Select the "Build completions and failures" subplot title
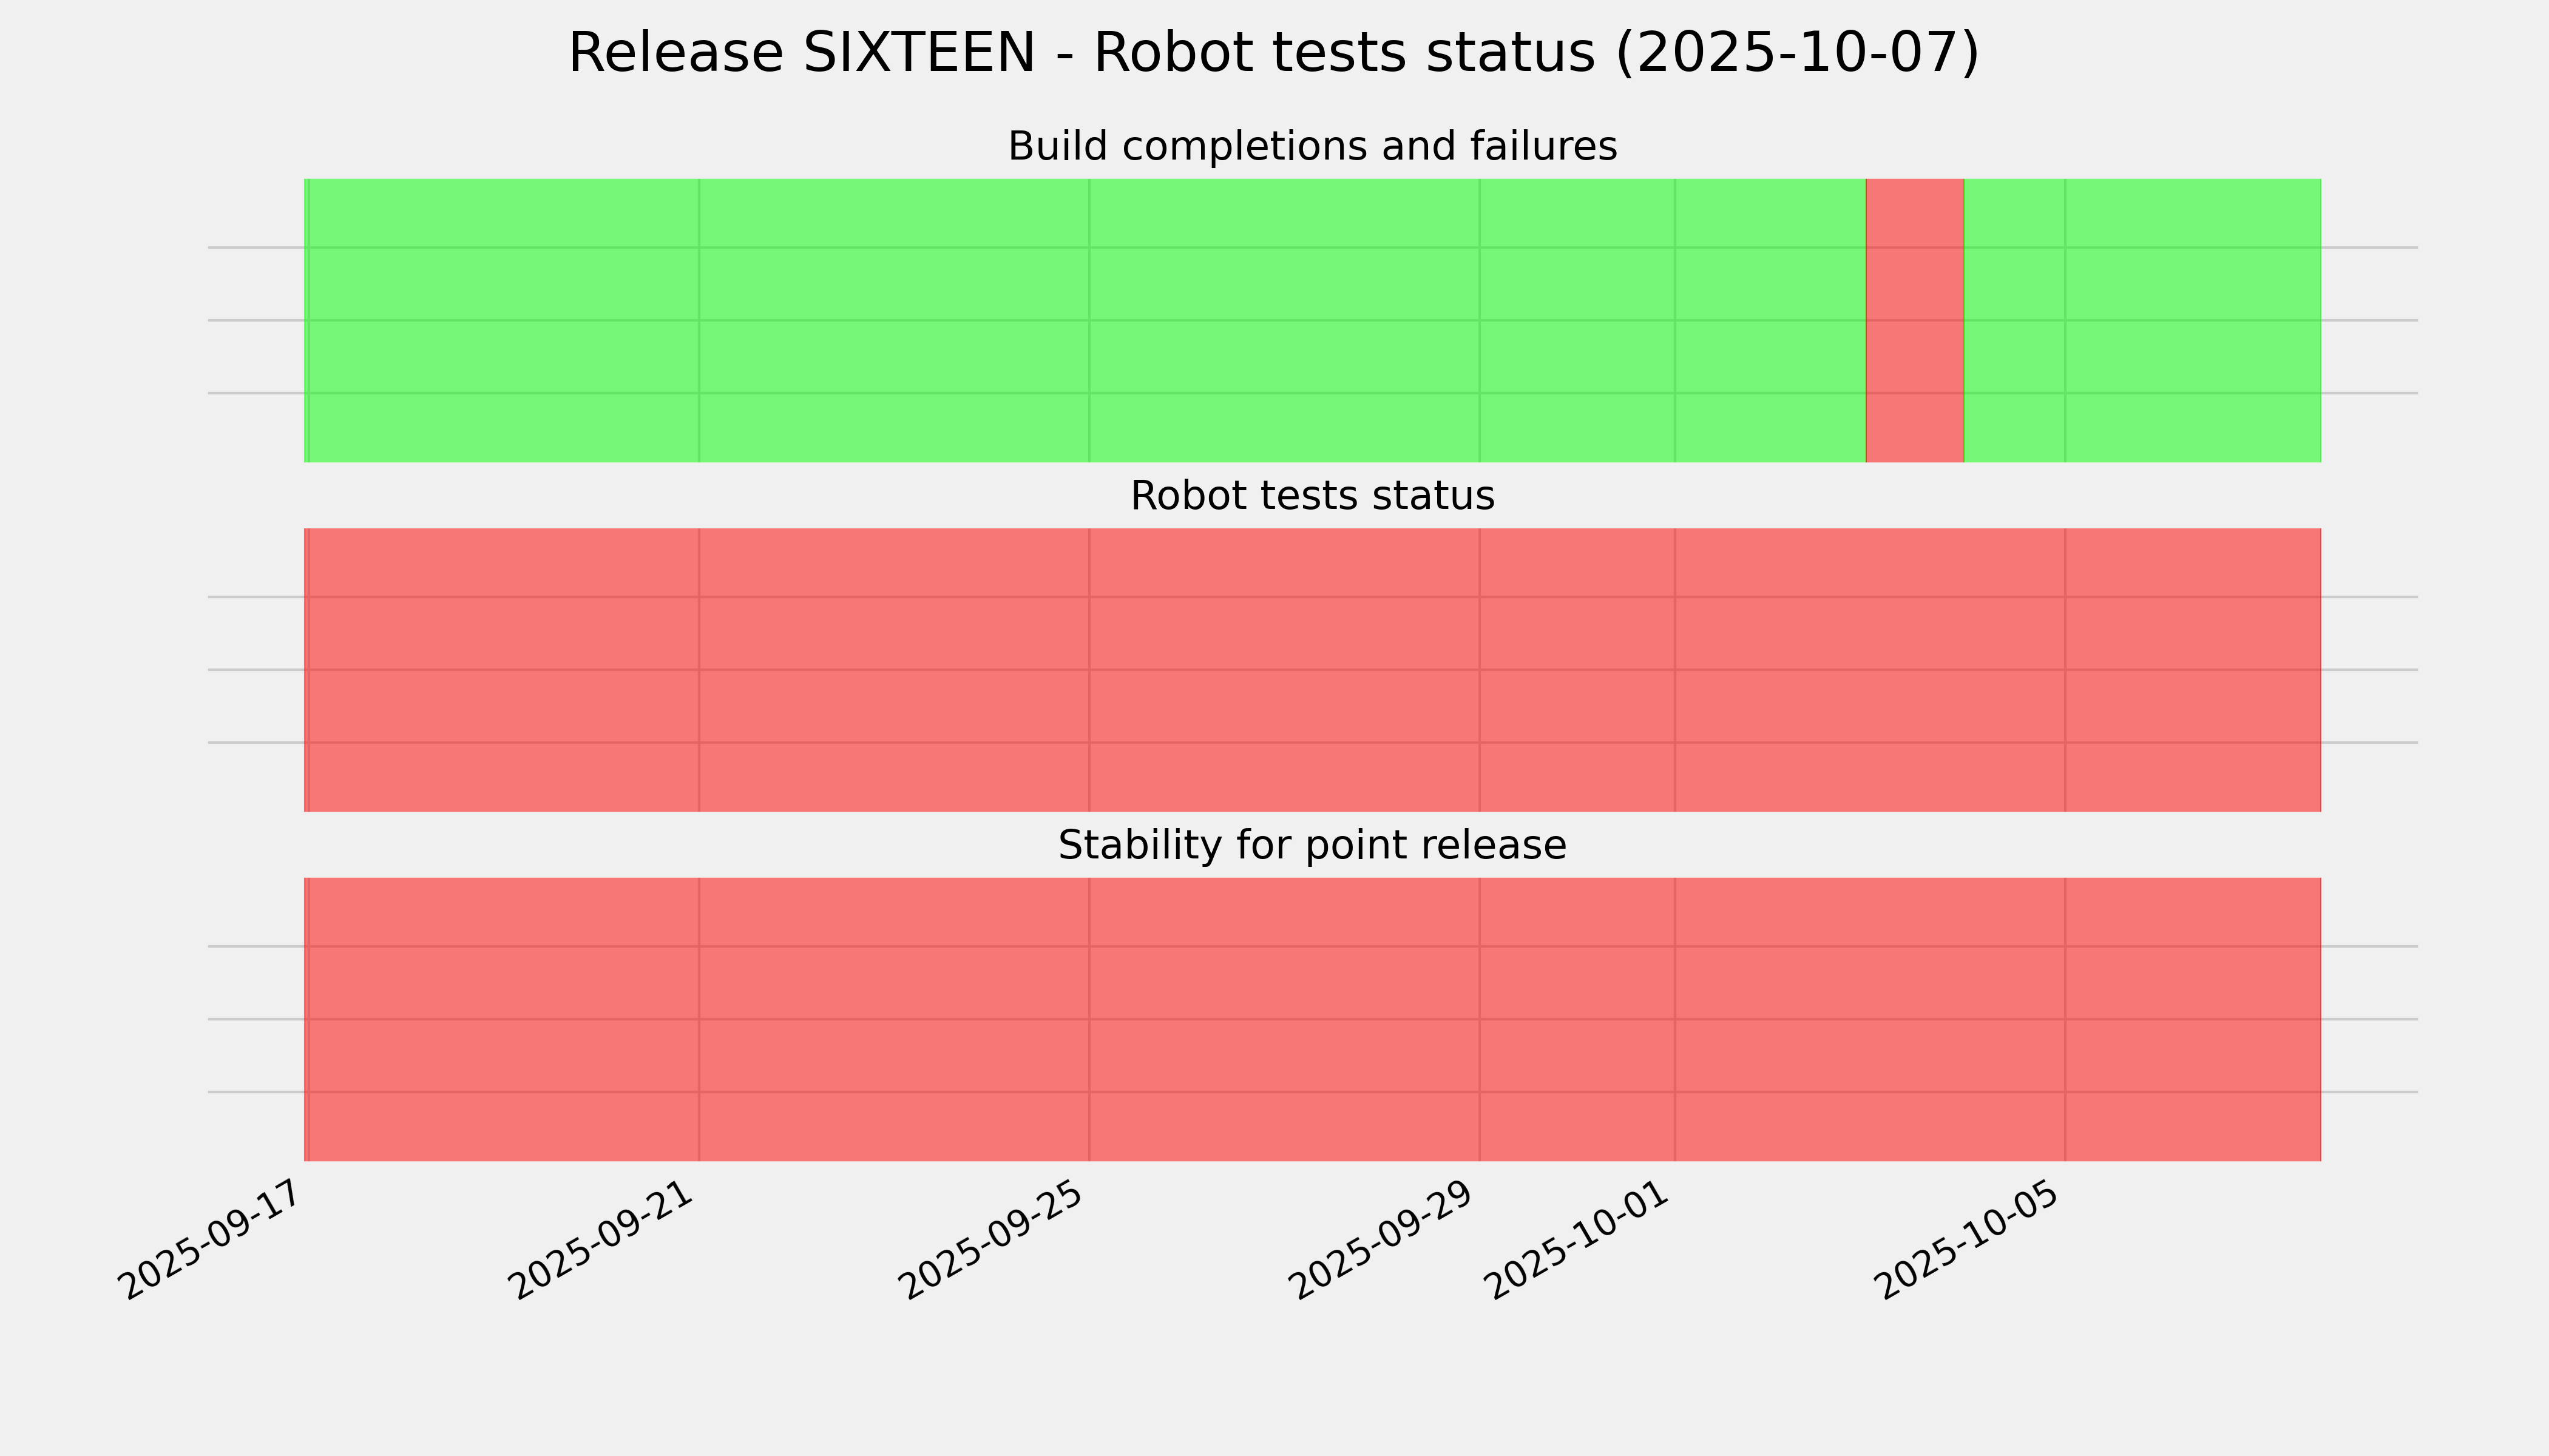 click(1312, 147)
